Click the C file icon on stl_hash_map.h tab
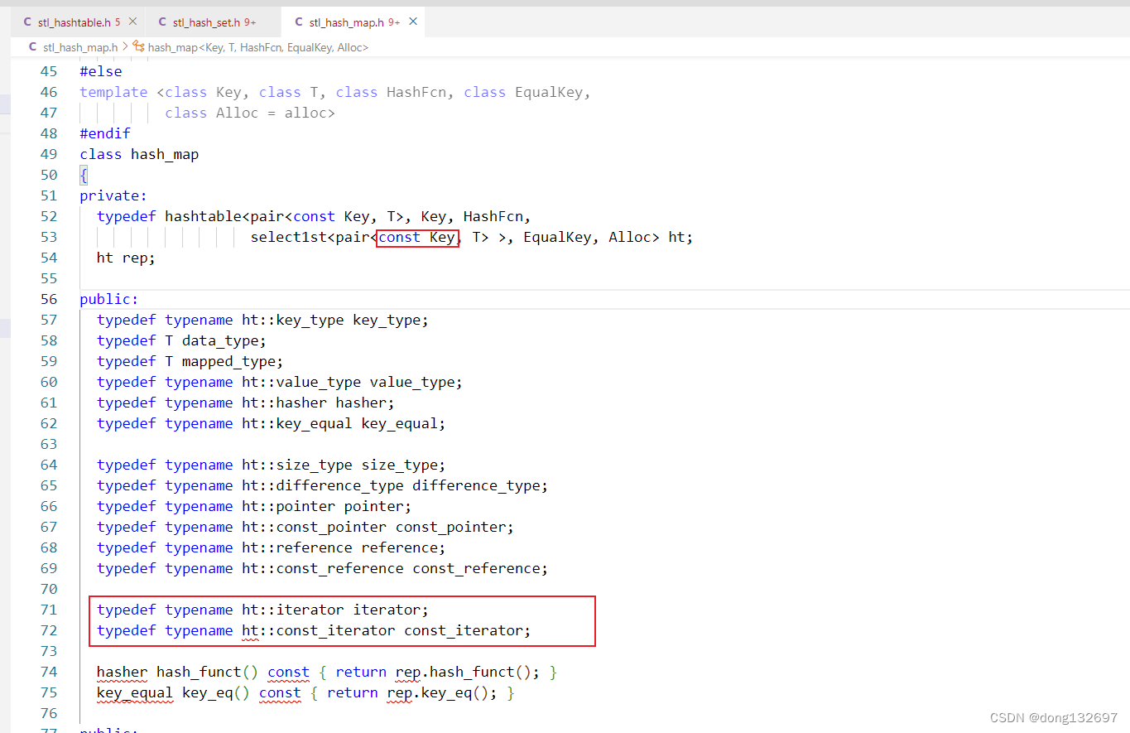 click(299, 22)
